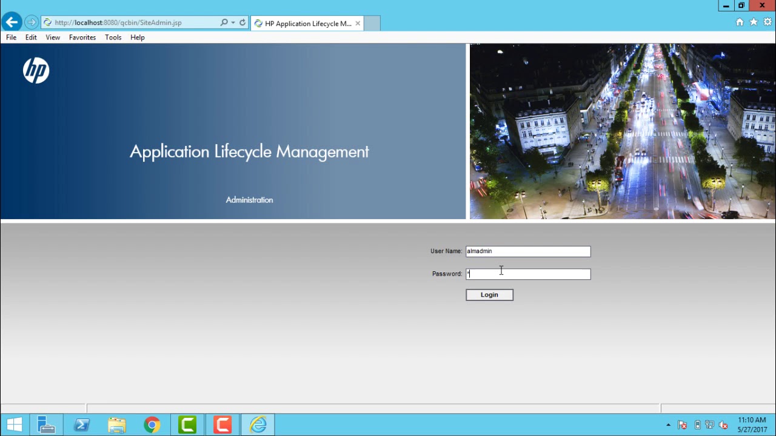
Task: Click the Login button
Action: (x=489, y=295)
